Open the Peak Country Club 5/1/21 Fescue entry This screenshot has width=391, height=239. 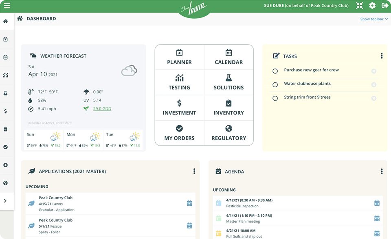pyautogui.click(x=110, y=226)
